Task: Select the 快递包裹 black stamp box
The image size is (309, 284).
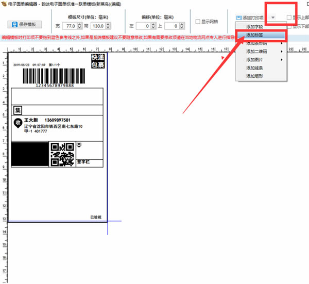Action: tap(98, 61)
